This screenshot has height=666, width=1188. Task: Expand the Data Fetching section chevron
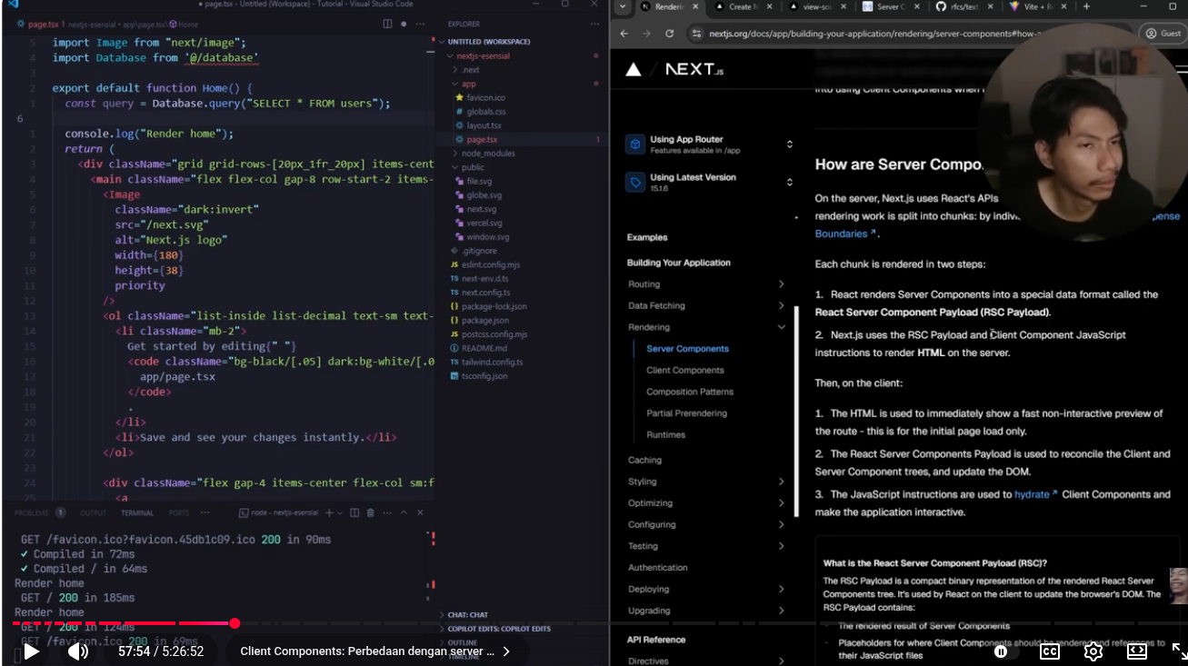[x=781, y=306]
